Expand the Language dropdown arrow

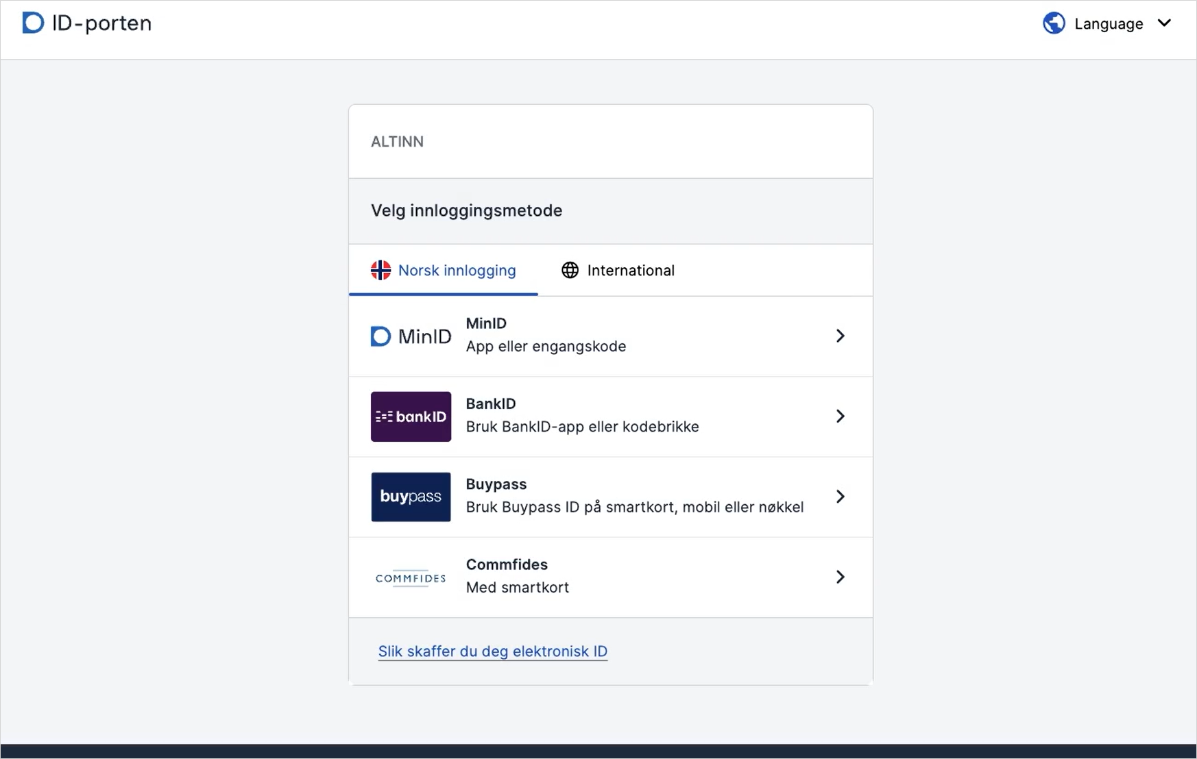(x=1164, y=23)
